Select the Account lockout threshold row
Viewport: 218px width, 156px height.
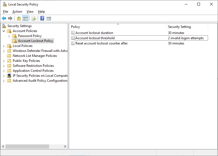coord(139,38)
